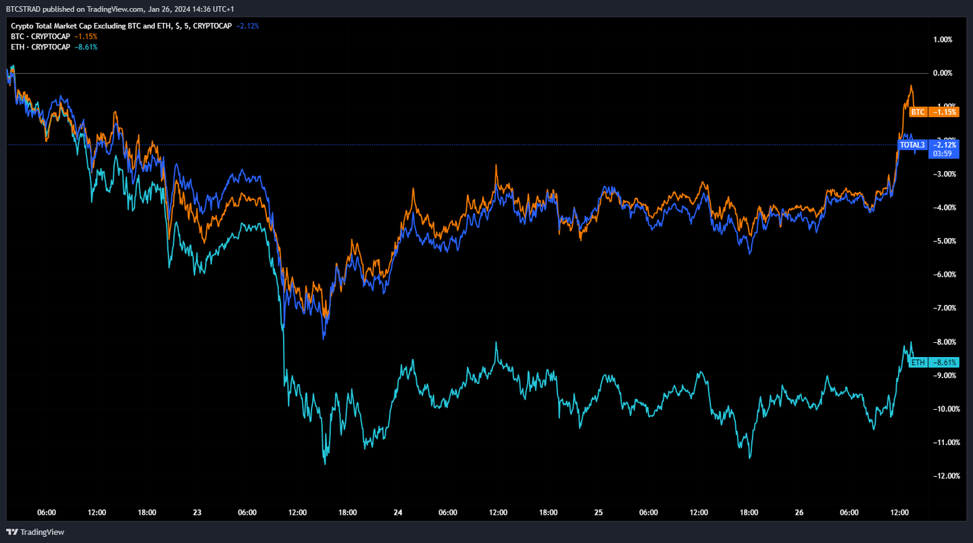Click the 1.00% level on price scale
Screen dimensions: 973x543
pos(942,39)
